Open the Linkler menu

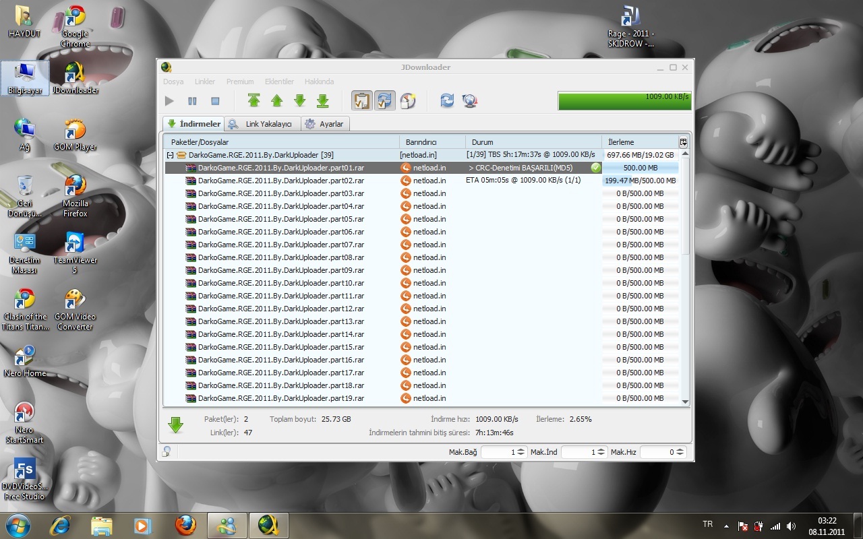coord(205,82)
